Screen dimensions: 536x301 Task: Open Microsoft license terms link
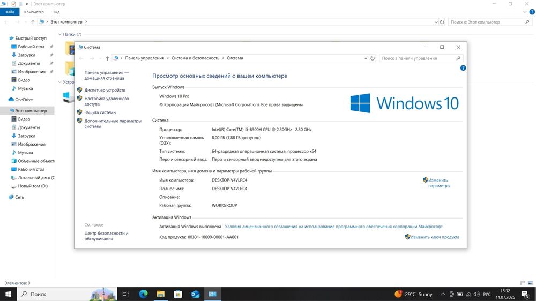[333, 227]
